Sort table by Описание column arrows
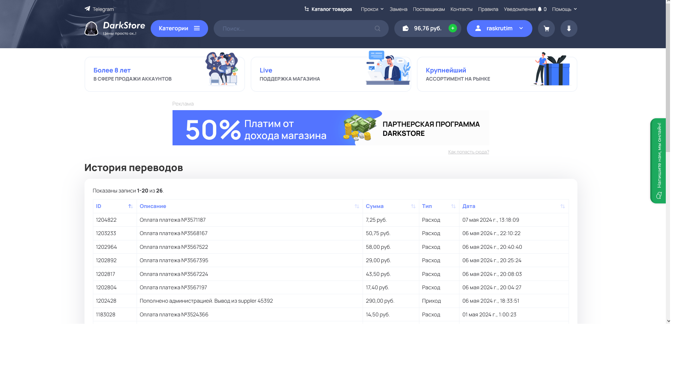 [x=357, y=206]
